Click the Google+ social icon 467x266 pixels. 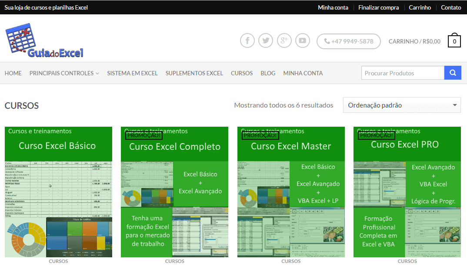284,40
